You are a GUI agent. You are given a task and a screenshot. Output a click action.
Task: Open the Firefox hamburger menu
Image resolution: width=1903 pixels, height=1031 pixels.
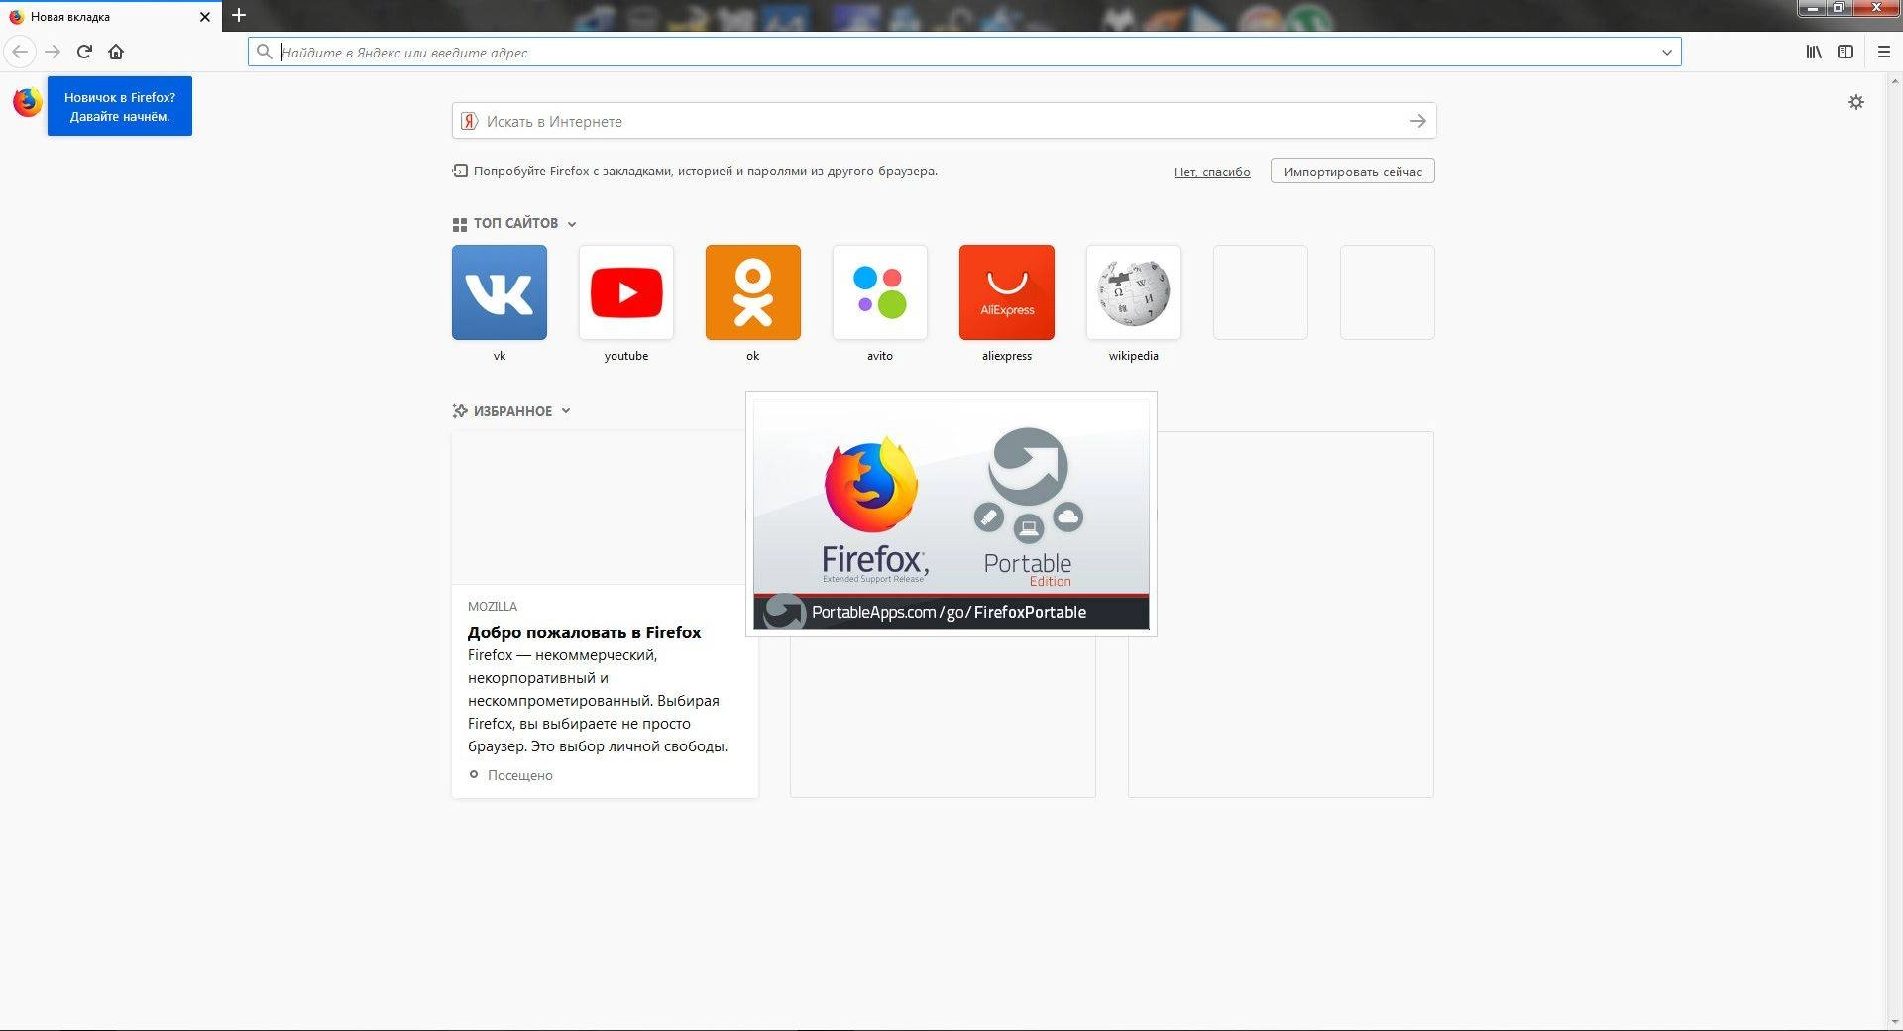click(x=1884, y=52)
